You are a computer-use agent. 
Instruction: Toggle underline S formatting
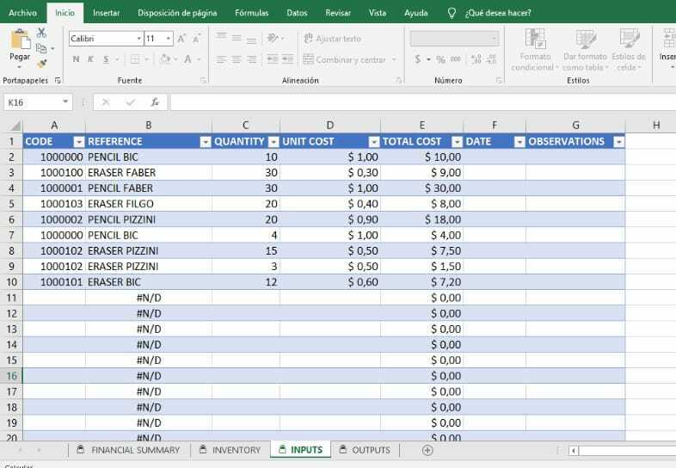[x=106, y=59]
